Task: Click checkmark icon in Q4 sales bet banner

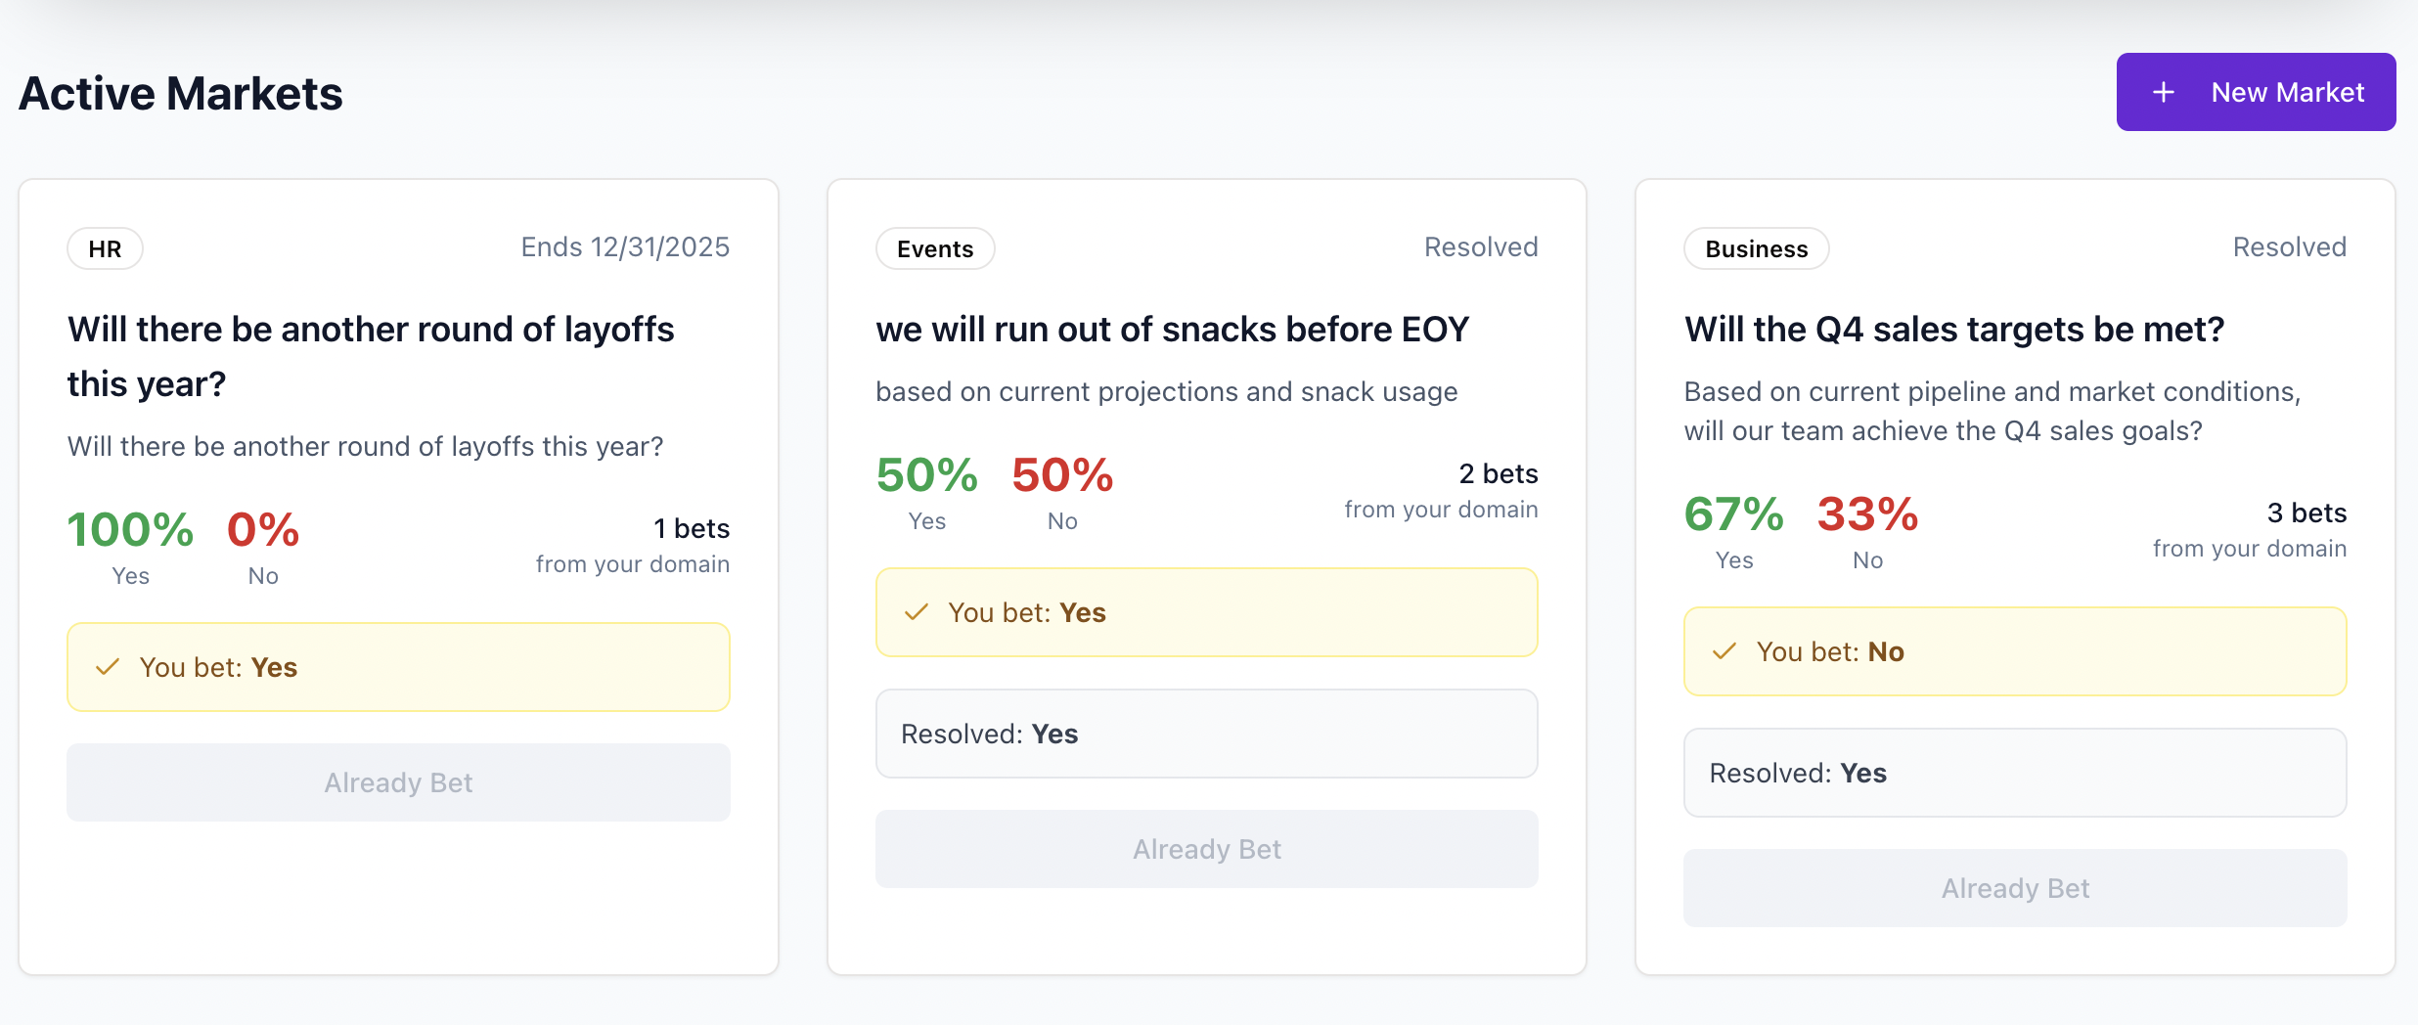Action: tap(1724, 651)
